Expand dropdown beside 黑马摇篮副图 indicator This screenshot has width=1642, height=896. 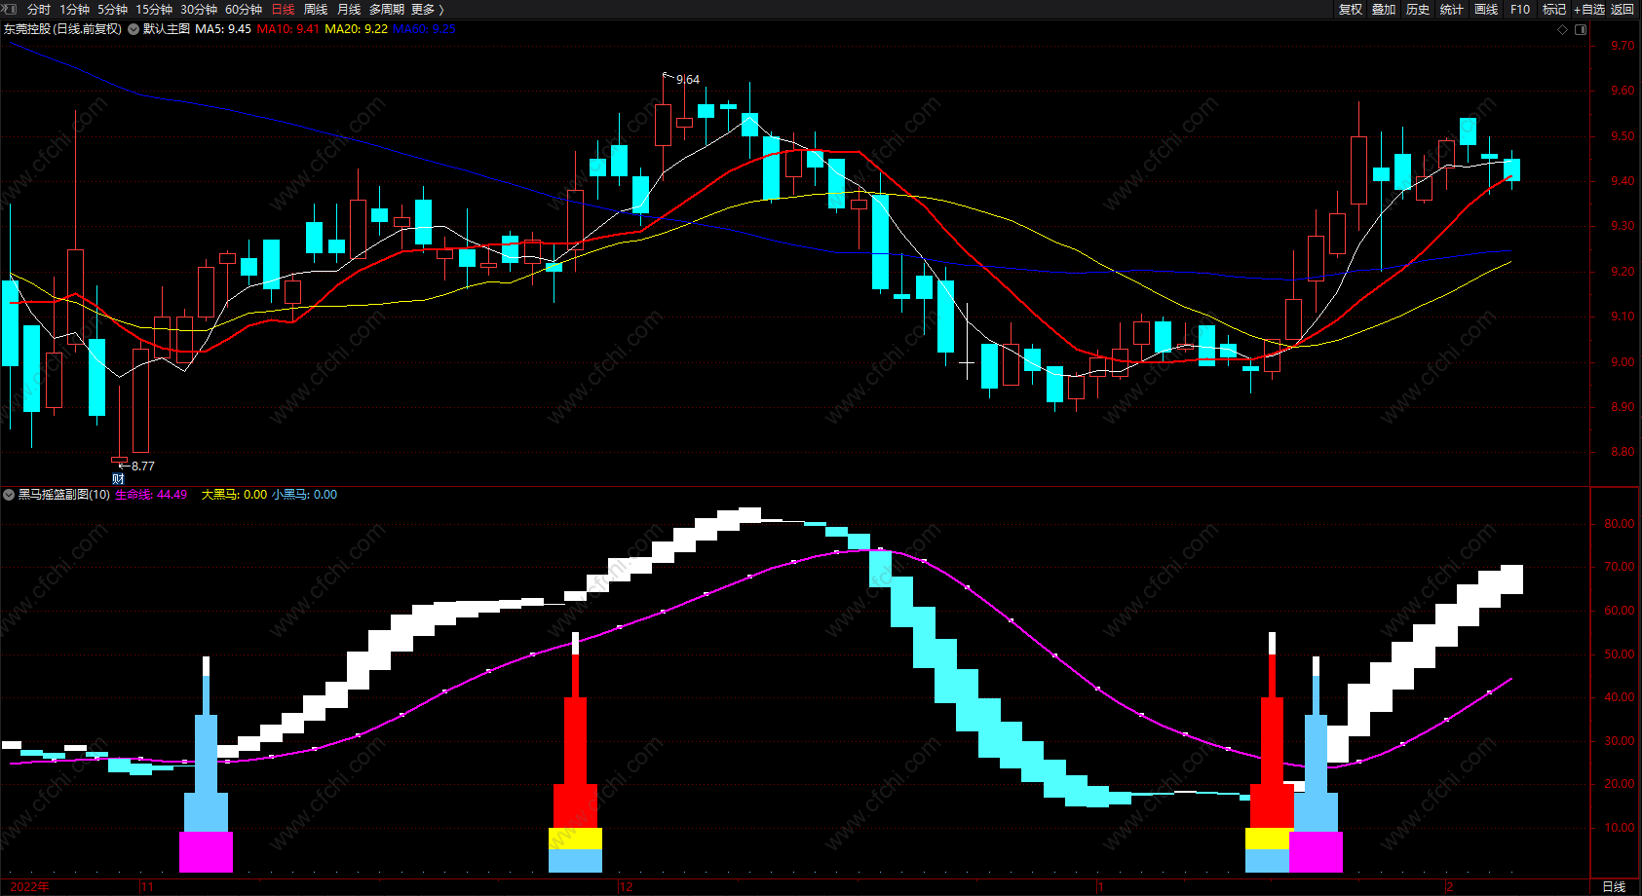pyautogui.click(x=9, y=495)
